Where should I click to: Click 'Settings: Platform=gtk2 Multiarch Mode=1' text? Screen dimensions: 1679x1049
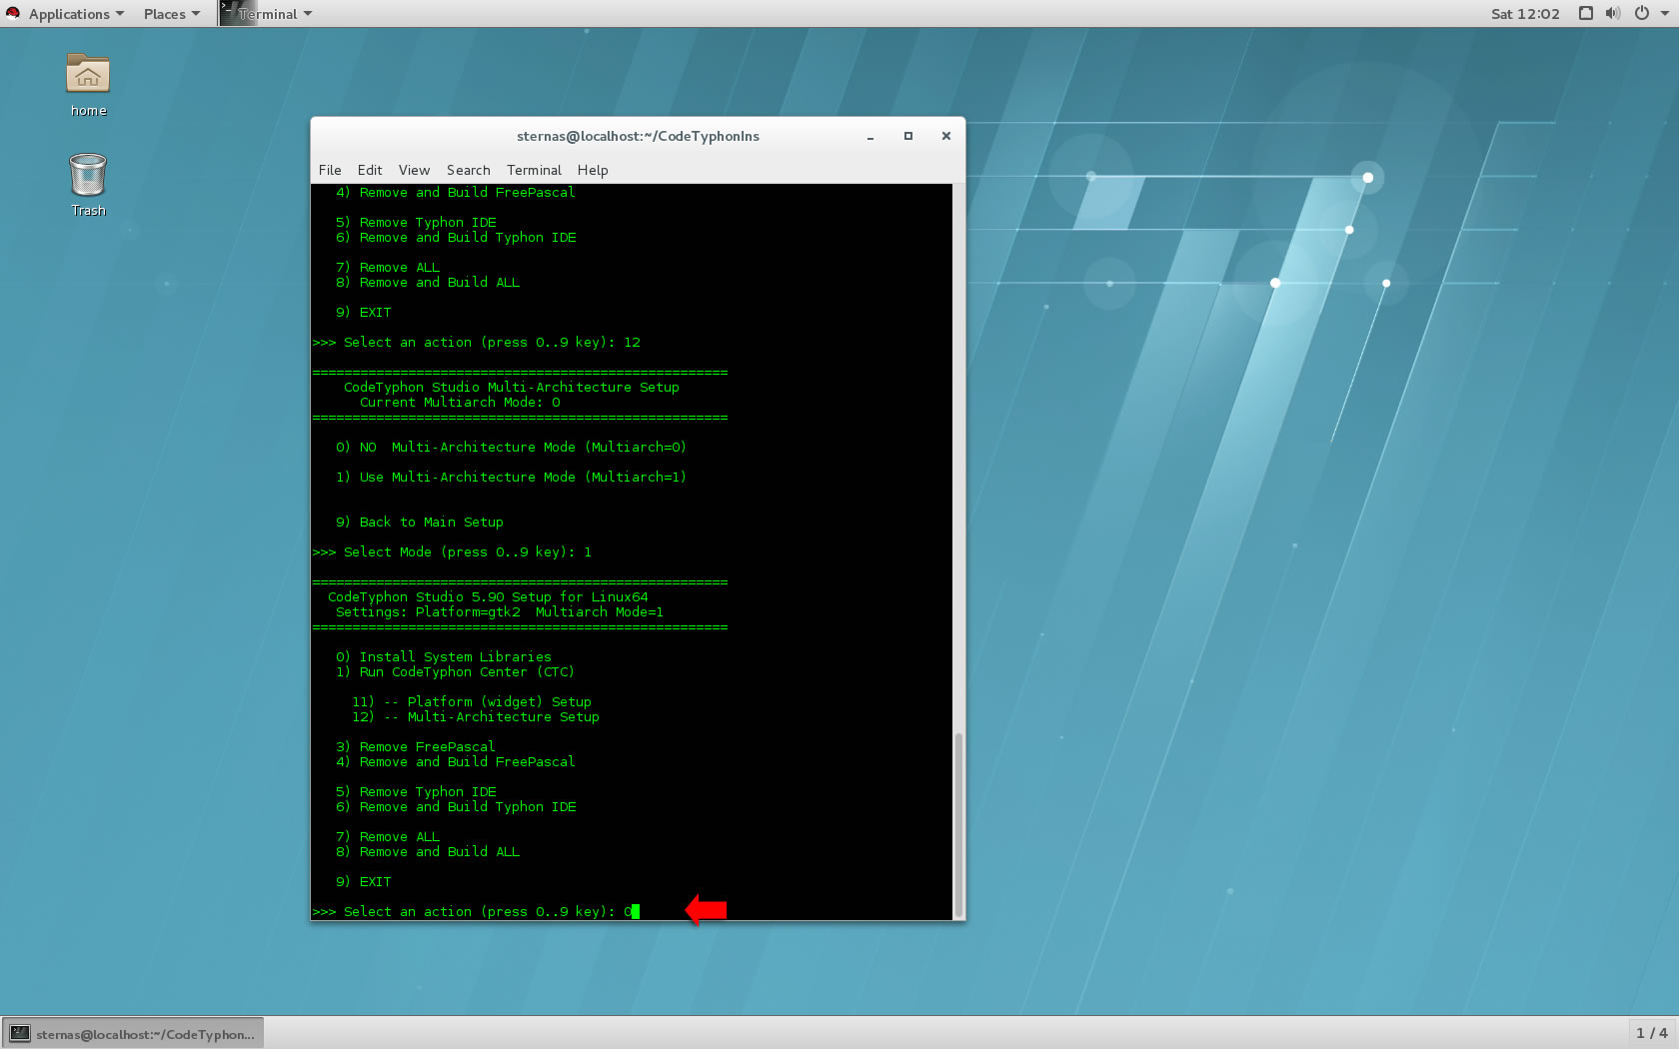500,611
